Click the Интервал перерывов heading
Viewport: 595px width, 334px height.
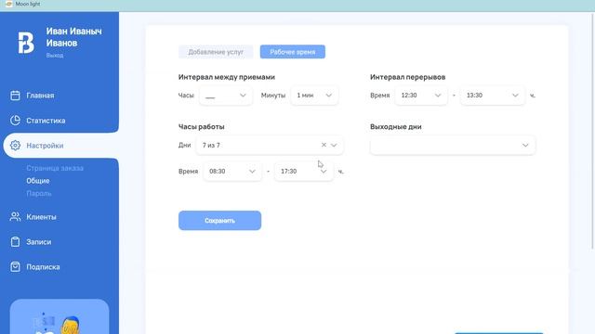coord(407,77)
